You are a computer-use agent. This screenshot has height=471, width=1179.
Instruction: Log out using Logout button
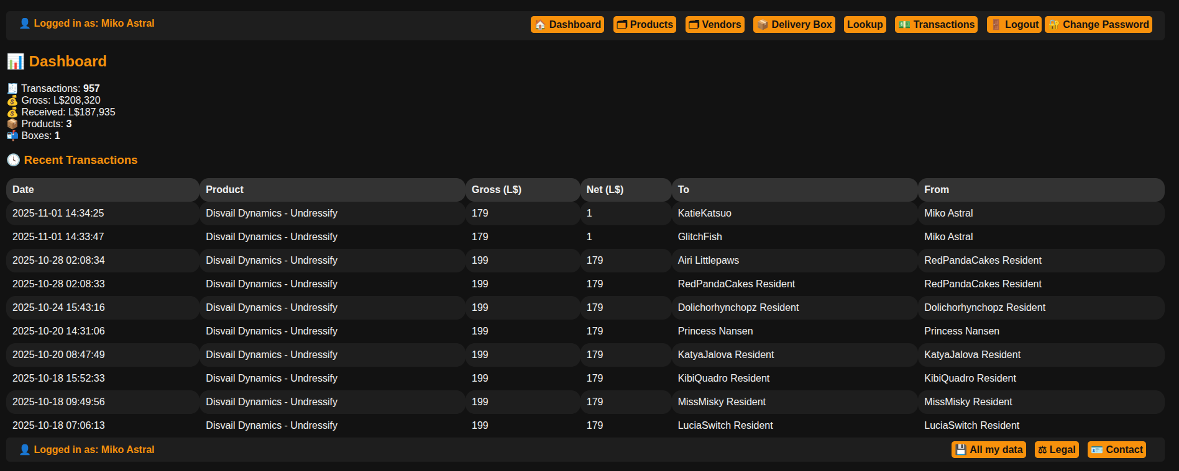(1014, 25)
